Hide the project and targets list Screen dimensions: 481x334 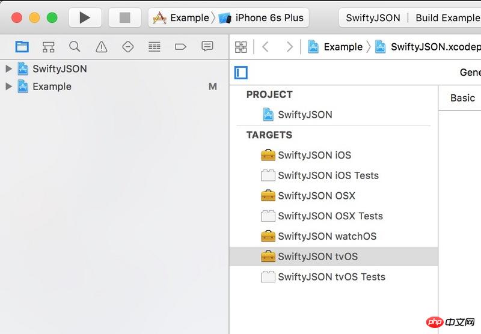[x=241, y=73]
